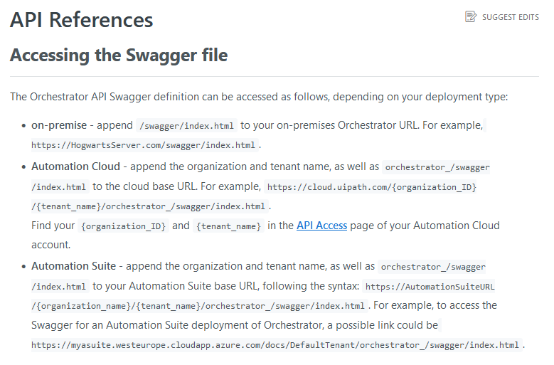Click the myasuite.westeurope.cloudapp.azure.com example URL
Viewport: 554px width, 365px height.
(x=275, y=345)
